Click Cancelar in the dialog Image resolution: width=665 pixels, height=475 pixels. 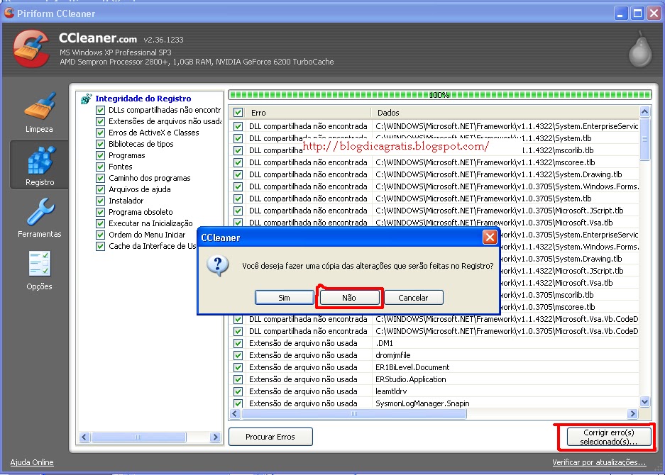(414, 298)
